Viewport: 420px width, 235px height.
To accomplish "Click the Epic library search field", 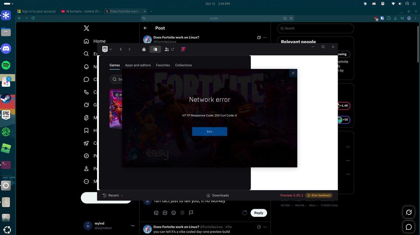I will [116, 79].
